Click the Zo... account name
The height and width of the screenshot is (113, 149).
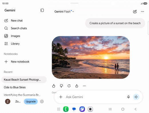tap(18, 102)
